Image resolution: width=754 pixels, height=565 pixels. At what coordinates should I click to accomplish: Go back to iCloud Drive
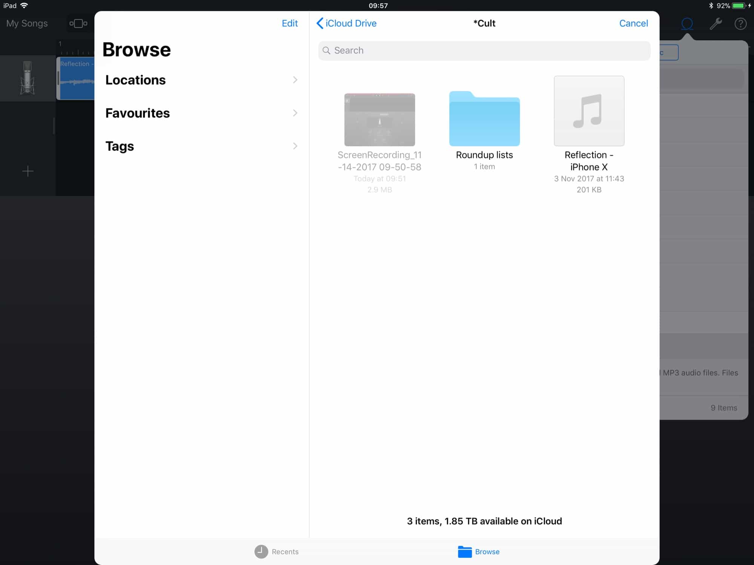tap(346, 23)
